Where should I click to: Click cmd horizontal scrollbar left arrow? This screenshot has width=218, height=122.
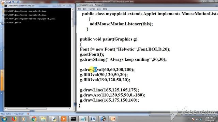point(5,109)
